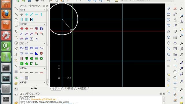Open System Monitor from the dock
The width and height of the screenshot is (185, 104).
click(6, 78)
